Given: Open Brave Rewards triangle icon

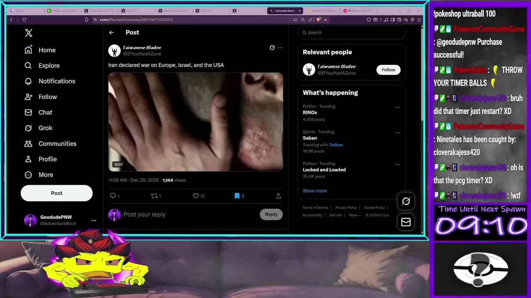Looking at the screenshot, I should 326,19.
